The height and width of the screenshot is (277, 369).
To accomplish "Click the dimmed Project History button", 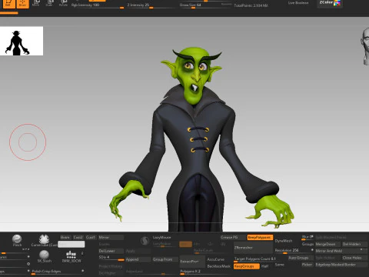I will [111, 266].
